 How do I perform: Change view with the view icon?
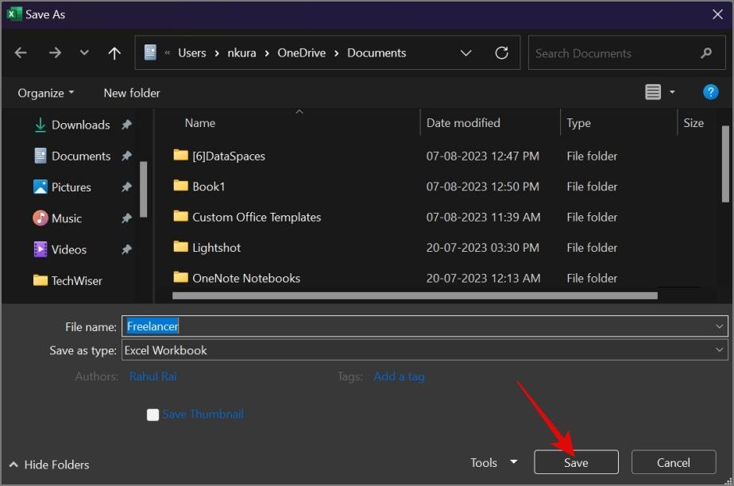(653, 92)
